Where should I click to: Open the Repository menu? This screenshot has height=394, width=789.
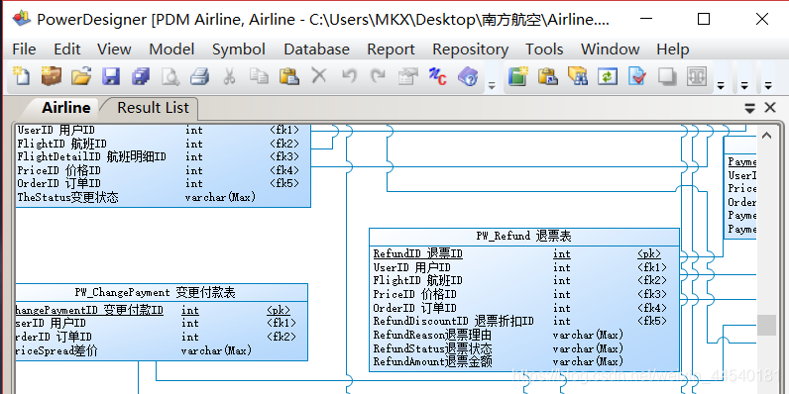pos(471,49)
